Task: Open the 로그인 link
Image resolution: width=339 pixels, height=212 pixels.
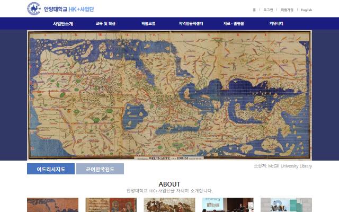Action: tap(268, 10)
